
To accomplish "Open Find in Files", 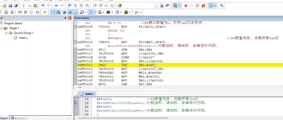I will click(x=119, y=6).
